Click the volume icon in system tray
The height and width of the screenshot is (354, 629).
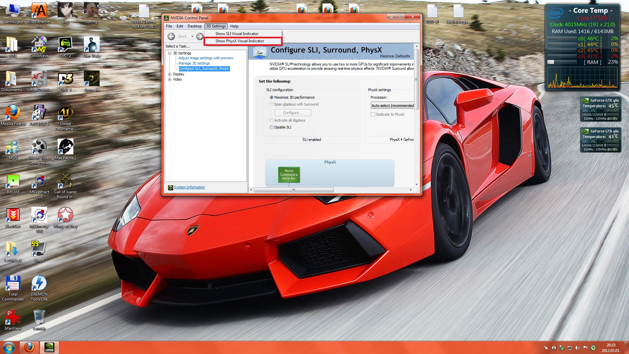click(577, 348)
